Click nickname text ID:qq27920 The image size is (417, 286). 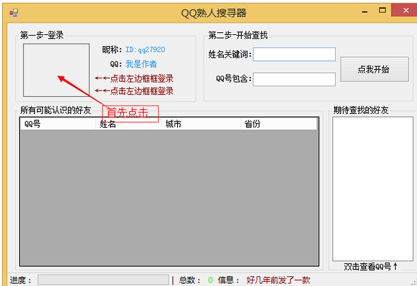point(145,49)
